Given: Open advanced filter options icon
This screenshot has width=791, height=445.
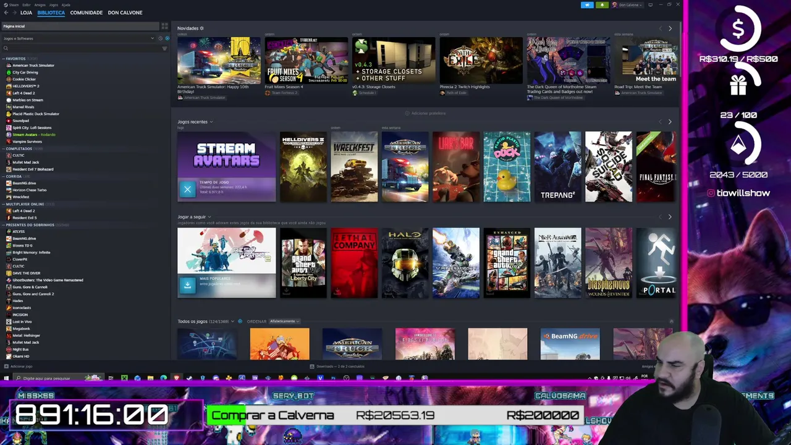Looking at the screenshot, I should pos(164,48).
